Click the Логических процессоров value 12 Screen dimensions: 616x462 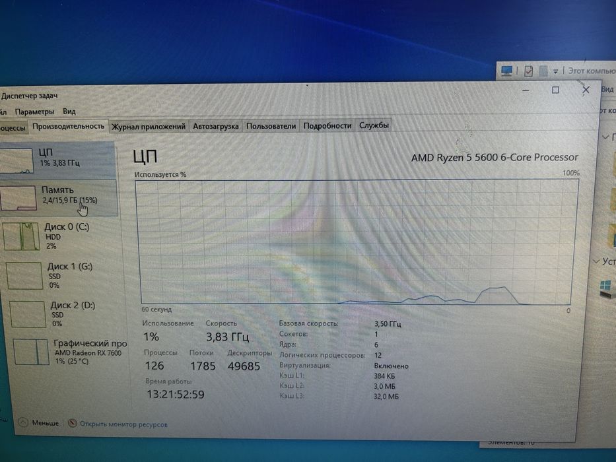(378, 356)
